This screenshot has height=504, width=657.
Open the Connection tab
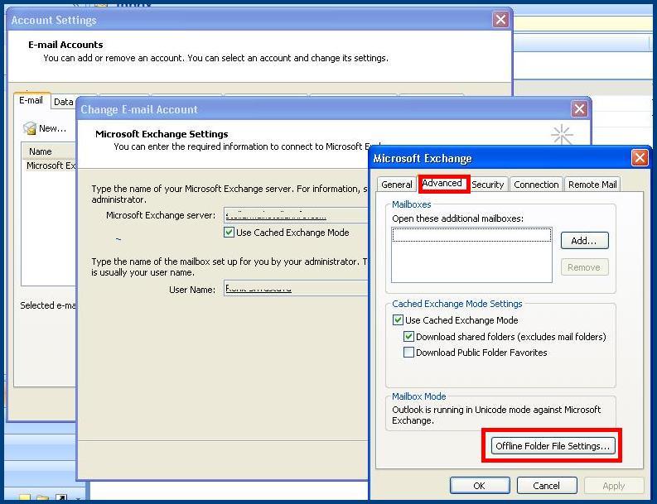(x=536, y=185)
